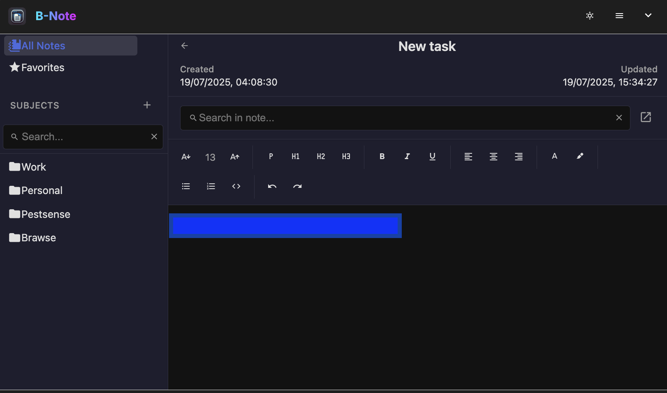The image size is (667, 393).
Task: Apply Heading 1 style
Action: [295, 157]
